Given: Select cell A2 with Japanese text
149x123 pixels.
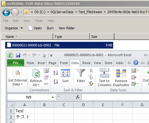Looking at the screenshot, I should tap(24, 117).
